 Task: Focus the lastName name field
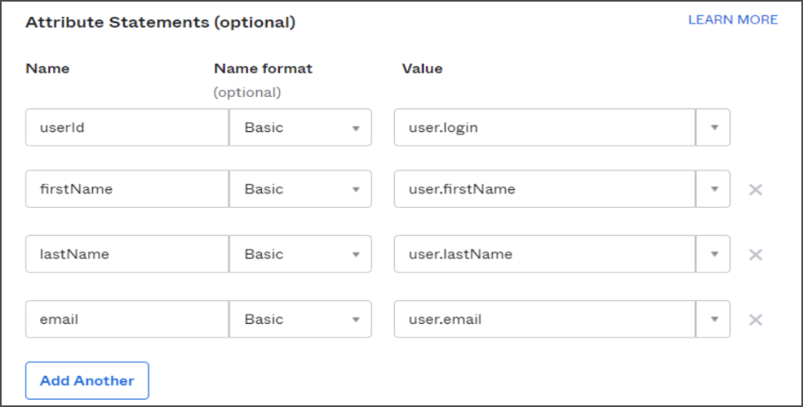pos(127,254)
